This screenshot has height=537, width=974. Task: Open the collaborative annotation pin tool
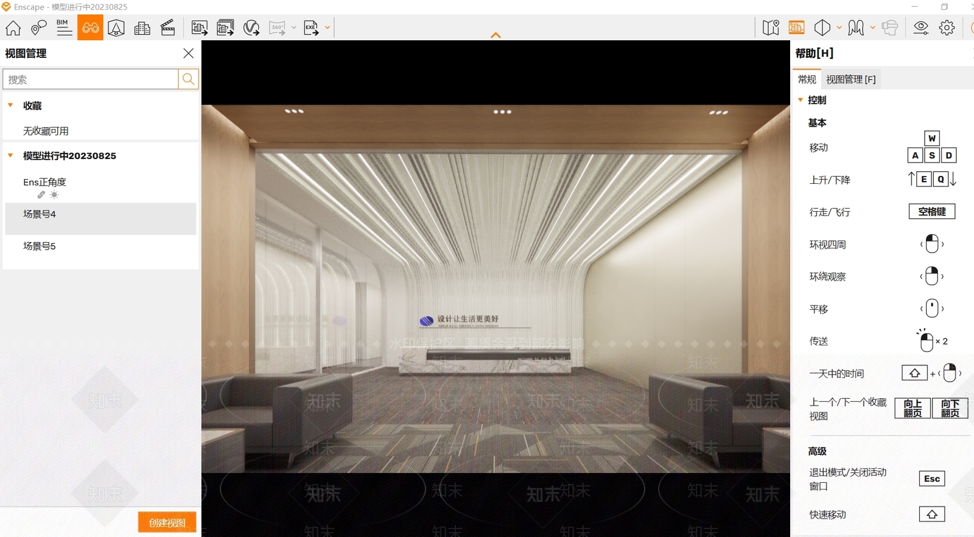tap(38, 28)
